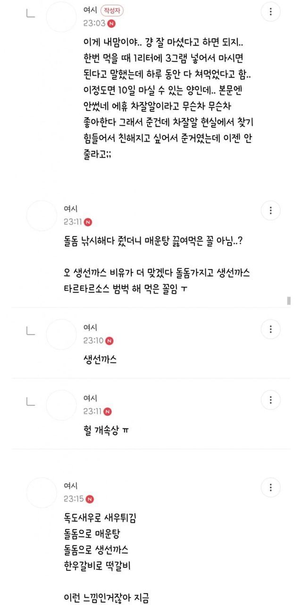Click the 23:10 timestamp

point(92,340)
